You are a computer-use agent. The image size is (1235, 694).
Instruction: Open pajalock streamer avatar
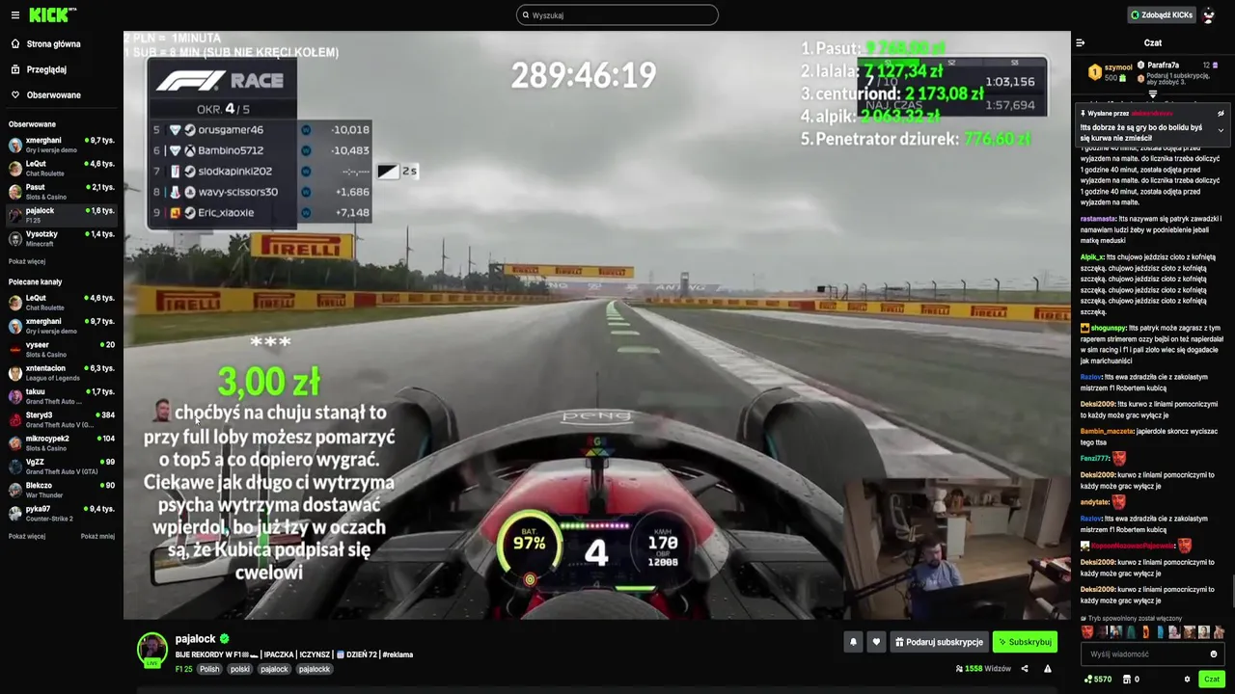(151, 649)
